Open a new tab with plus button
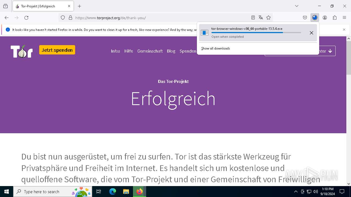 point(80,6)
